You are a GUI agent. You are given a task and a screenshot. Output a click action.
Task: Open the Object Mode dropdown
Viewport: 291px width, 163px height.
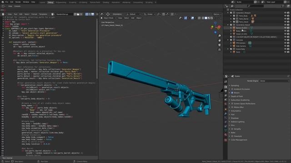[108, 18]
